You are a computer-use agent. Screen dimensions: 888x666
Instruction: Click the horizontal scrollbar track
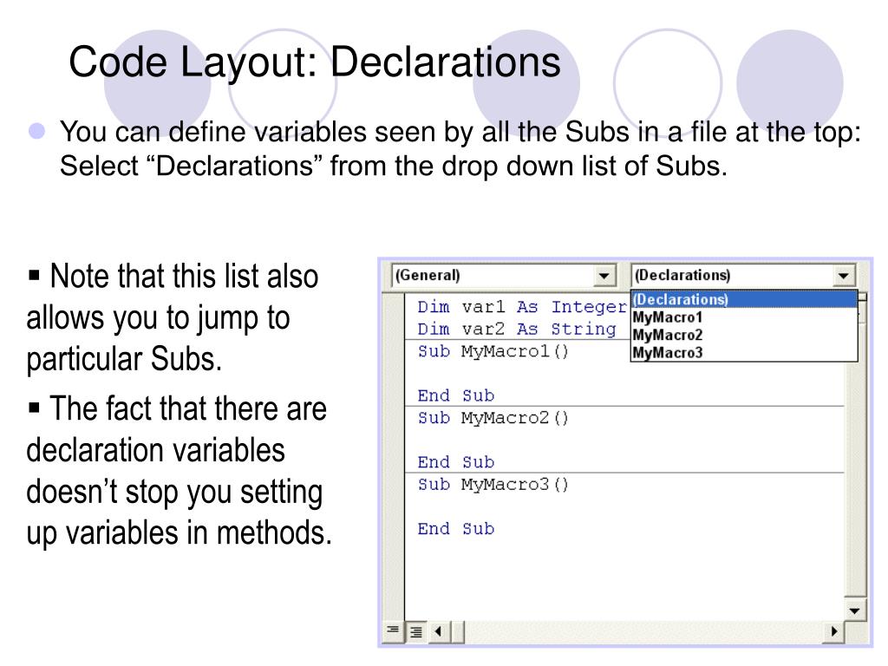coord(643,631)
